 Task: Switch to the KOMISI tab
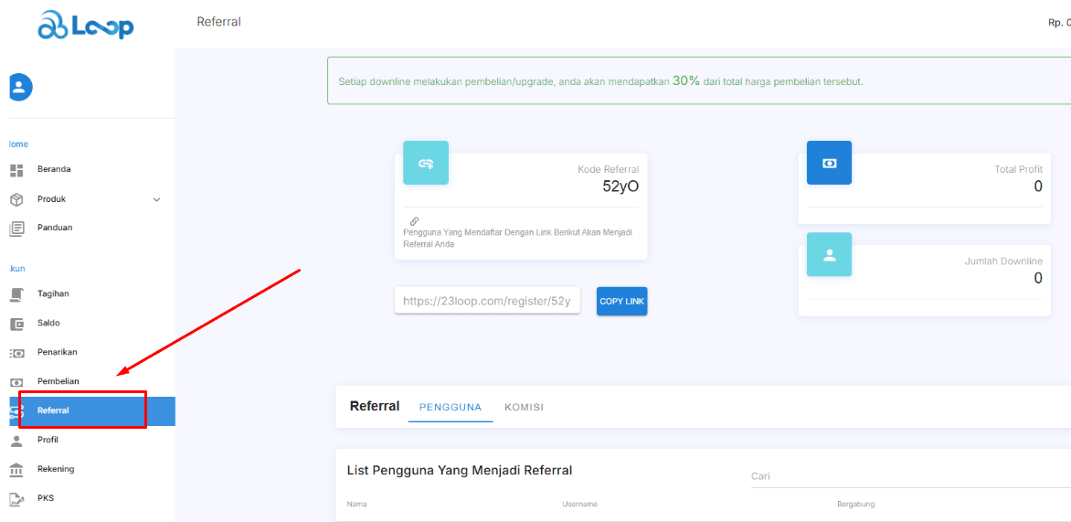click(x=524, y=407)
